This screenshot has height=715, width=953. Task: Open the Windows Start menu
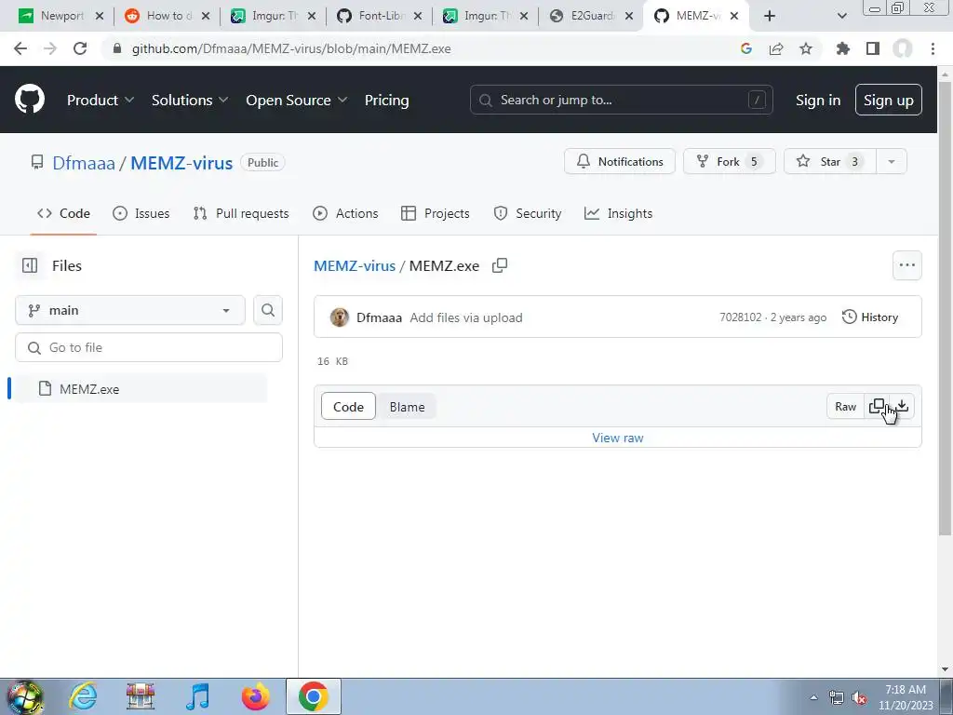[x=25, y=696]
